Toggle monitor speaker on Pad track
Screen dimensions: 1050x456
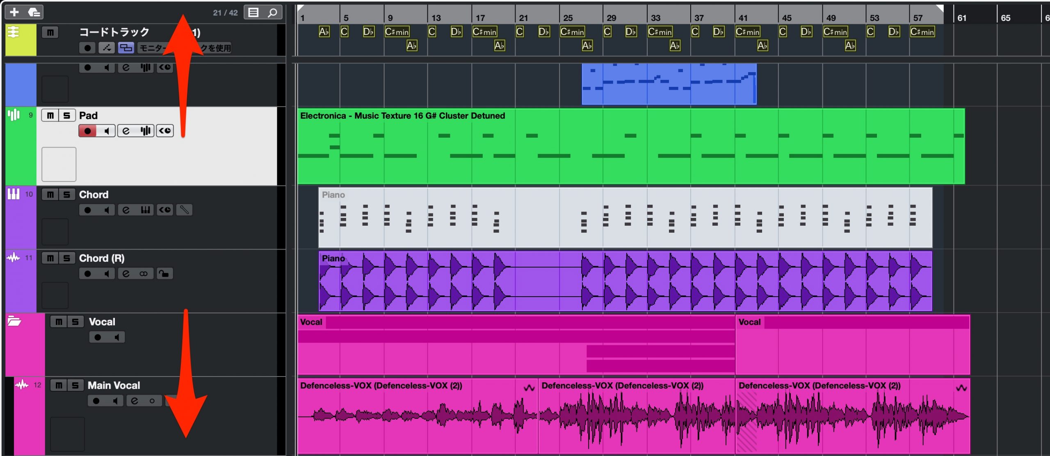tap(107, 131)
